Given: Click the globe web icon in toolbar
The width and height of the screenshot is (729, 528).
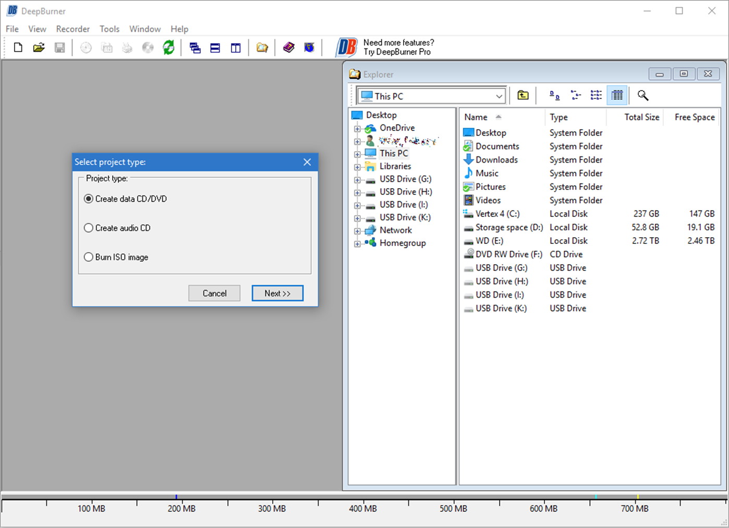Looking at the screenshot, I should pos(310,48).
